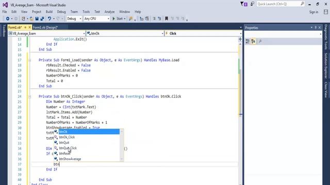Open the File menu

click(5, 12)
